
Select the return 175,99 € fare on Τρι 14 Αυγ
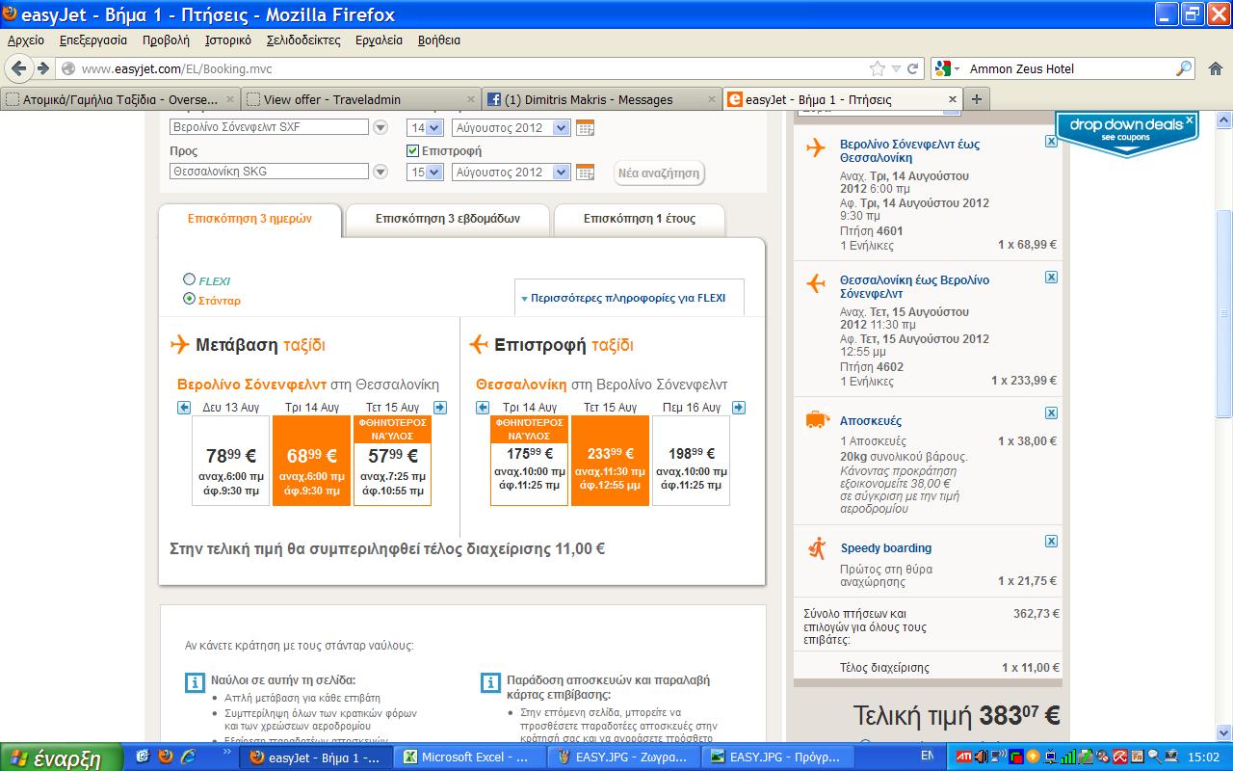(x=529, y=461)
